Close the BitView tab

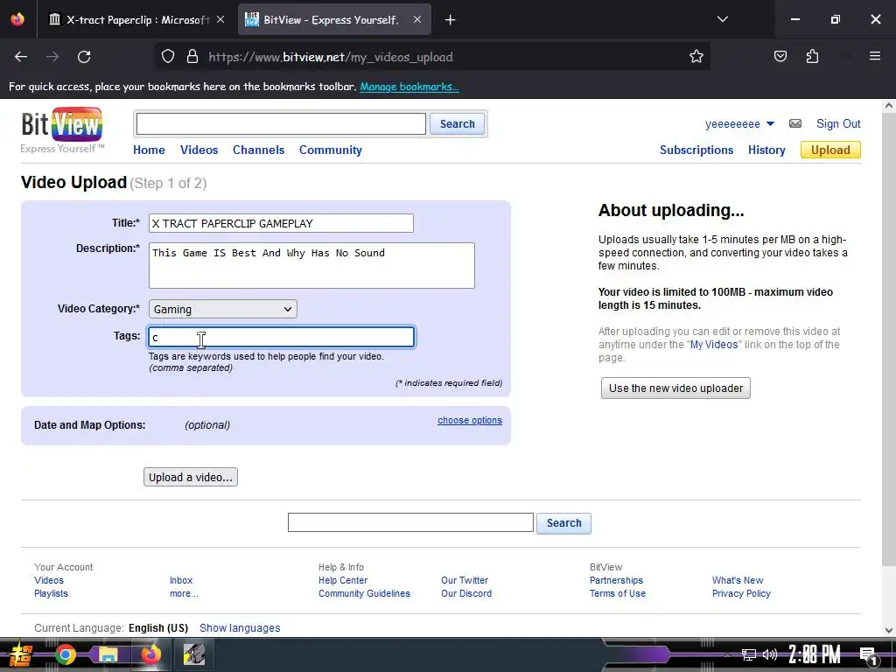pos(417,19)
